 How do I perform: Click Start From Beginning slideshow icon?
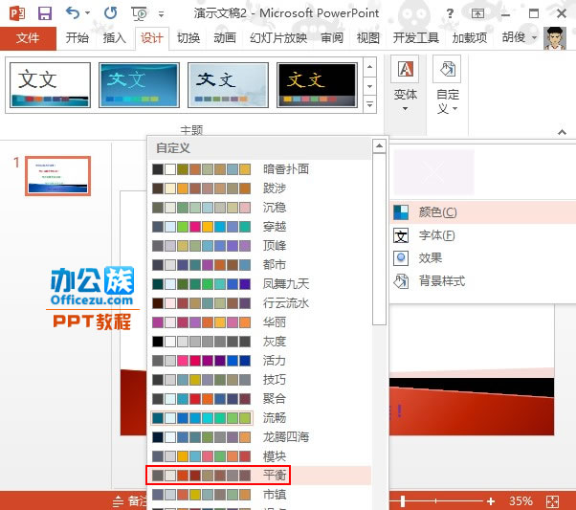pyautogui.click(x=142, y=13)
